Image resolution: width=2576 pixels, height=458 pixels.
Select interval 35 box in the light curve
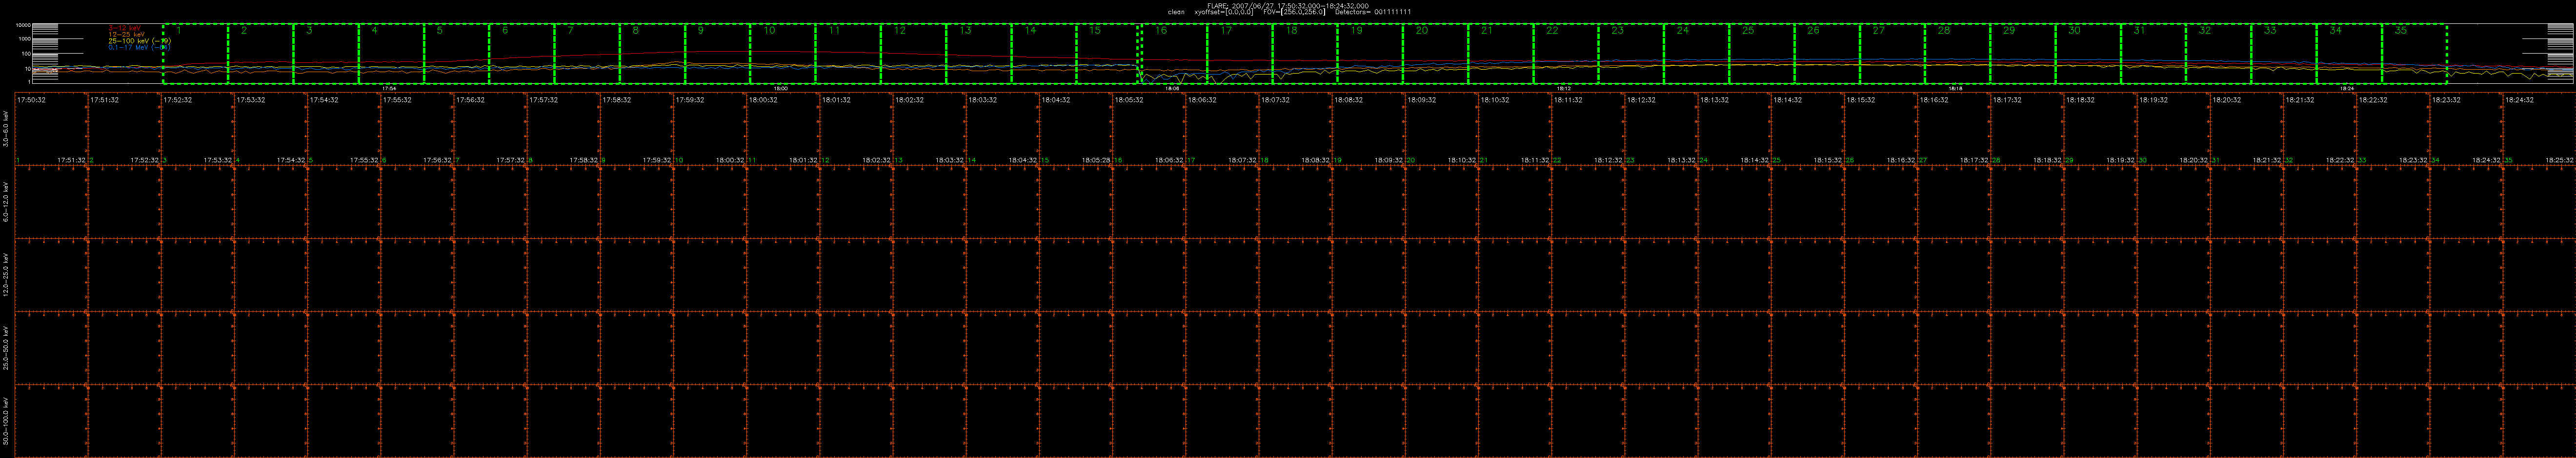click(2414, 54)
